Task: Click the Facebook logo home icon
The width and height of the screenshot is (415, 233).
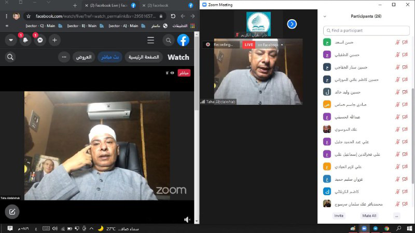Action: [183, 40]
